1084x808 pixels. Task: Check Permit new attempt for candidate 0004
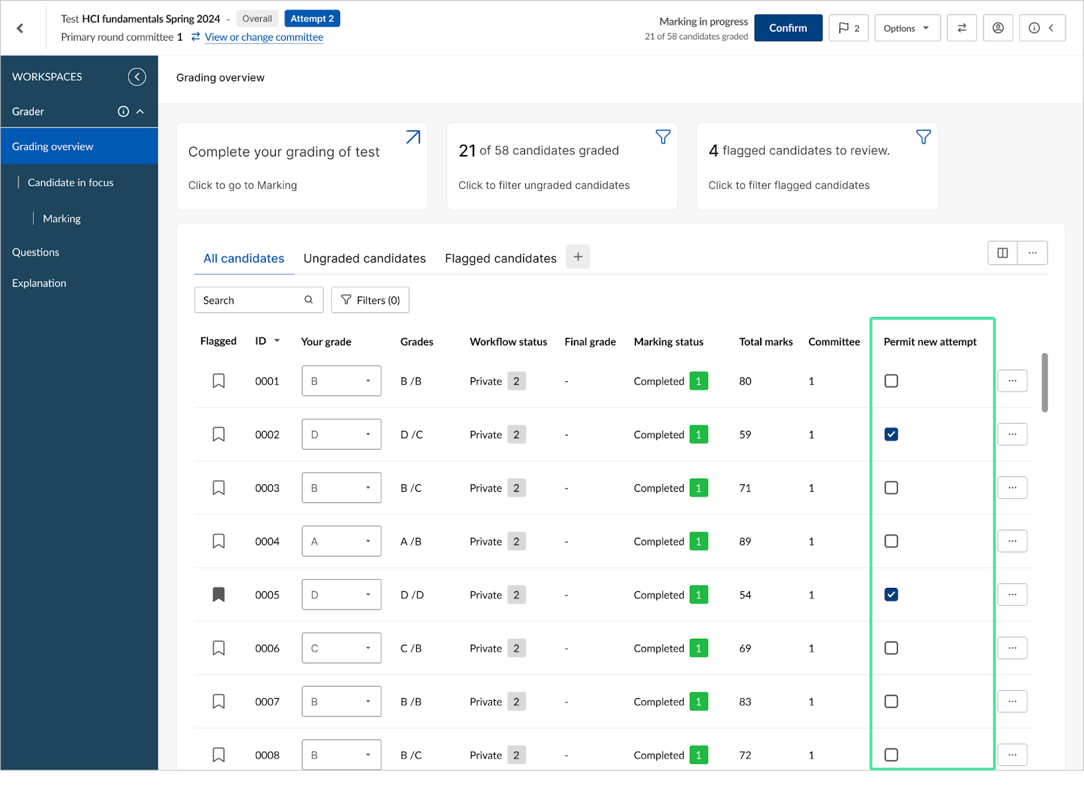click(x=891, y=541)
